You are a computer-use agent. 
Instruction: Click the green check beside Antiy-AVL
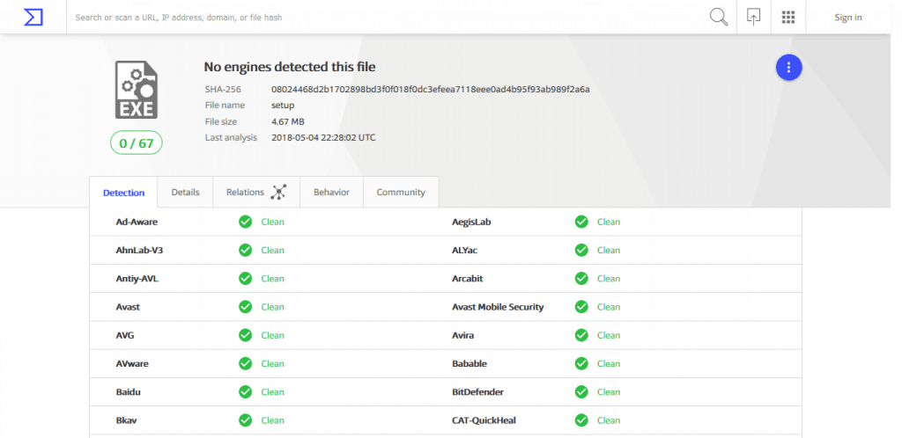pos(246,279)
